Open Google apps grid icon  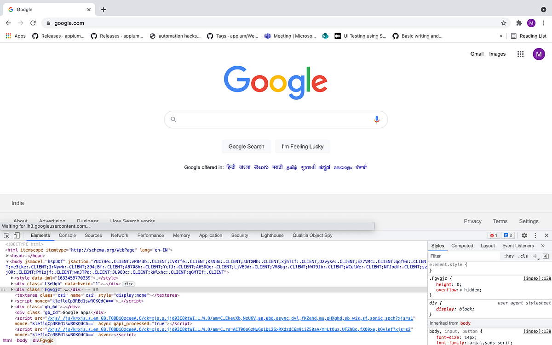[x=520, y=54]
